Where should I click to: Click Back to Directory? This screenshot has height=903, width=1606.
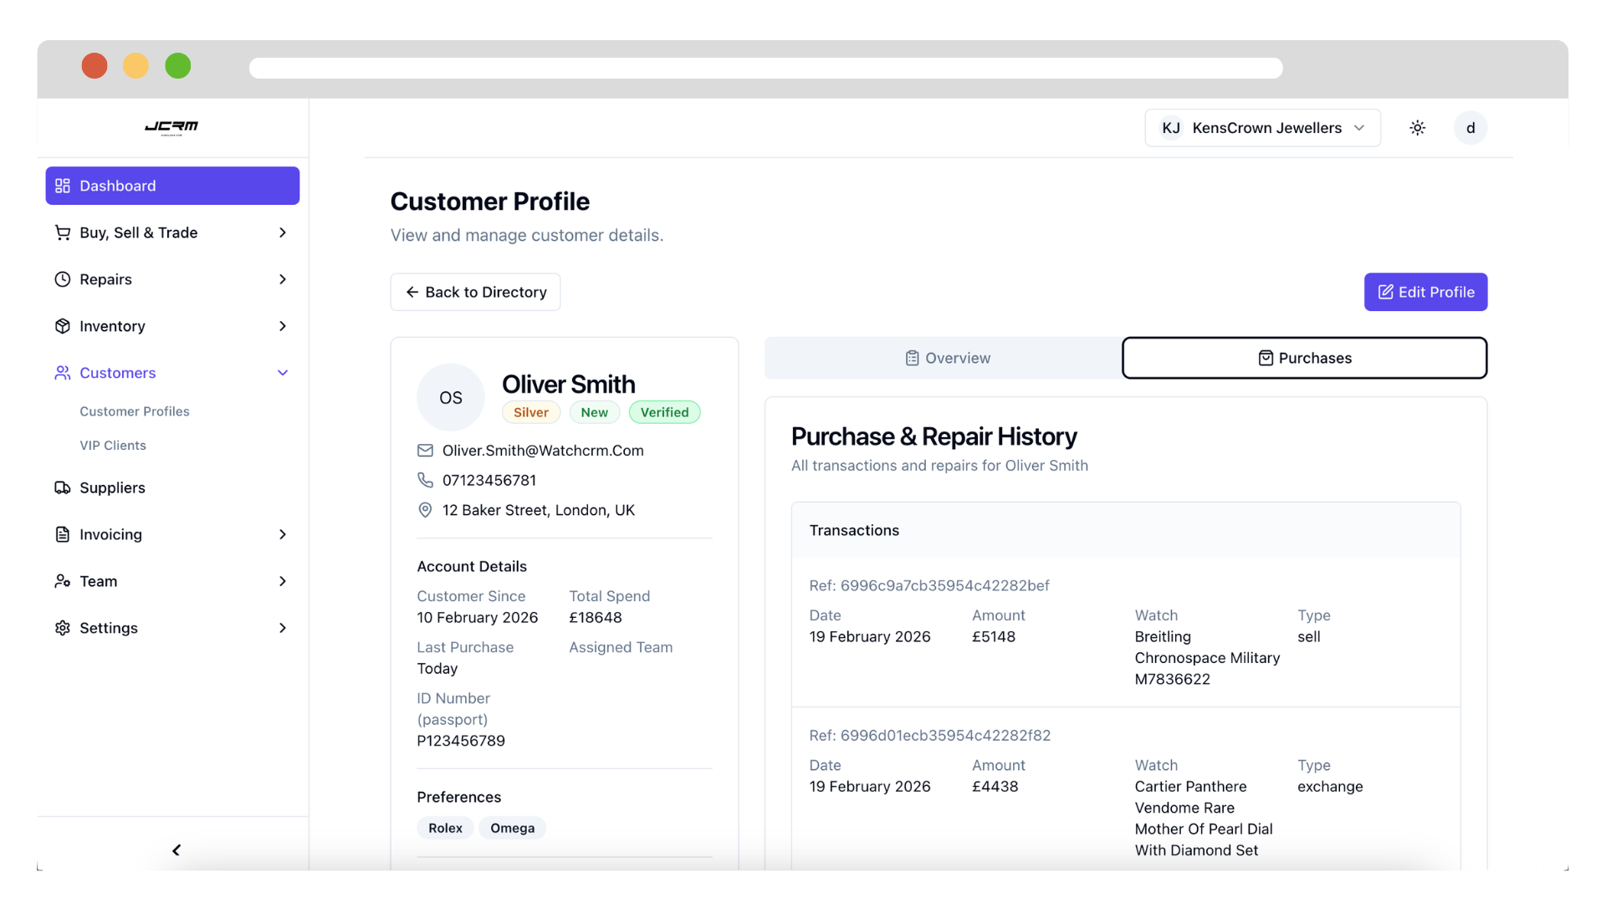(x=475, y=292)
